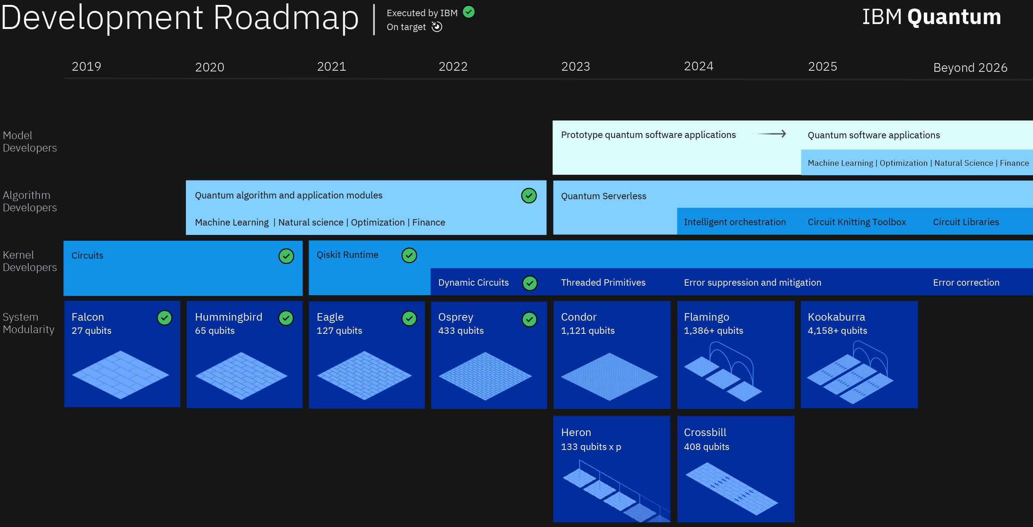Viewport: 1033px width, 527px height.
Task: Click the Algorithm Developers row label
Action: point(30,201)
